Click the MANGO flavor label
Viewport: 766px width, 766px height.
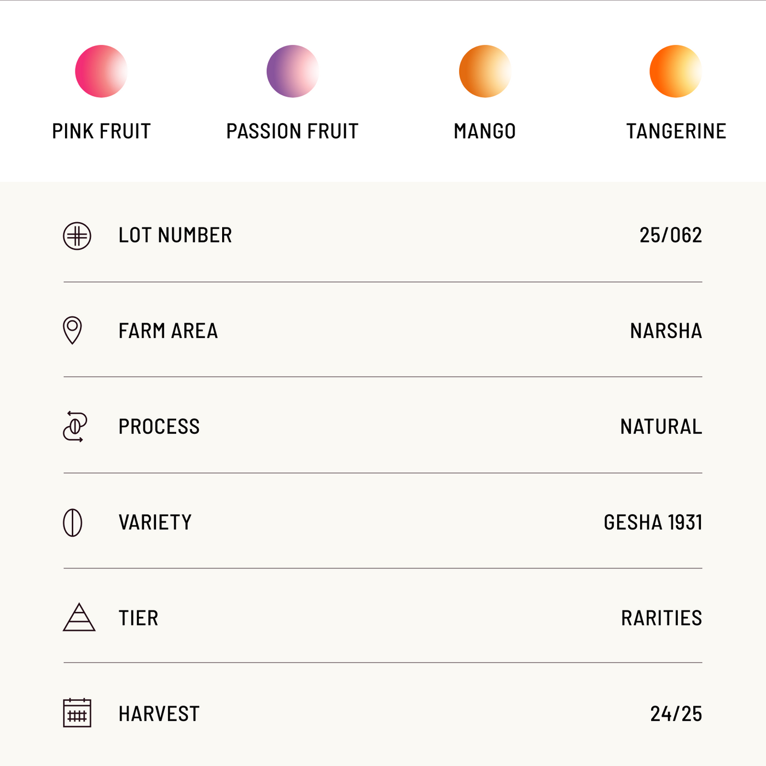pyautogui.click(x=485, y=131)
